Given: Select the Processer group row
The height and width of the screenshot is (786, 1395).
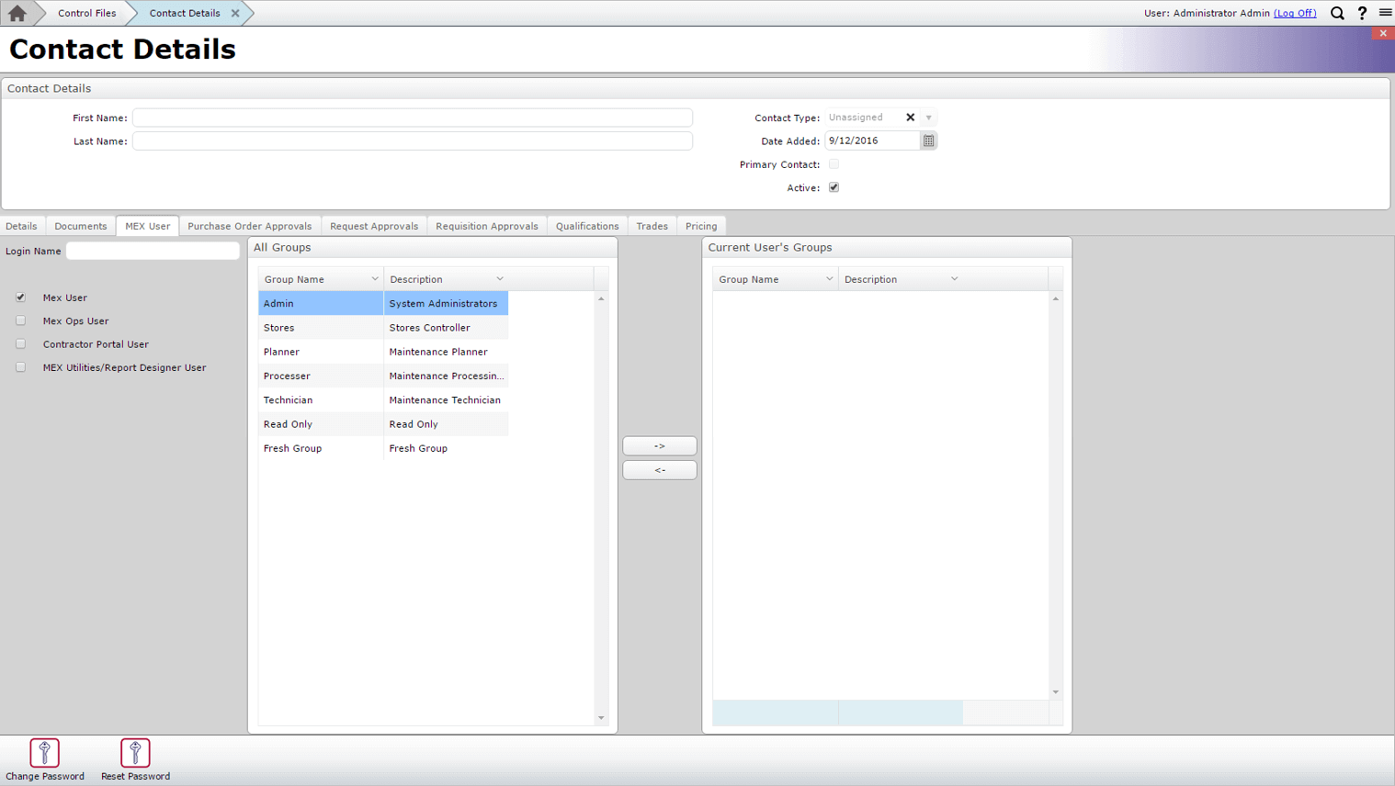Looking at the screenshot, I should click(383, 376).
